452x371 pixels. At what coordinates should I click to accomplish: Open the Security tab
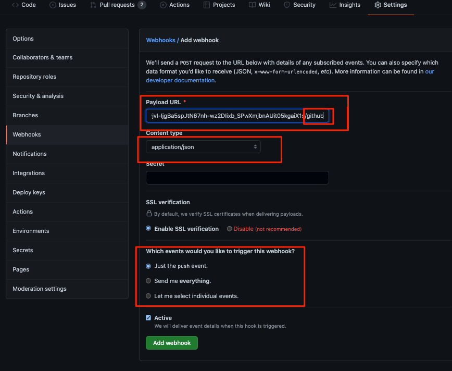(x=300, y=5)
